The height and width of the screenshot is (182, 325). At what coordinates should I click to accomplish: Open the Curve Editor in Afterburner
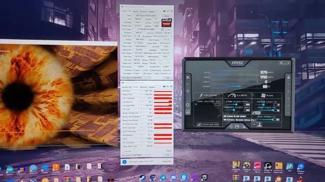click(x=208, y=124)
